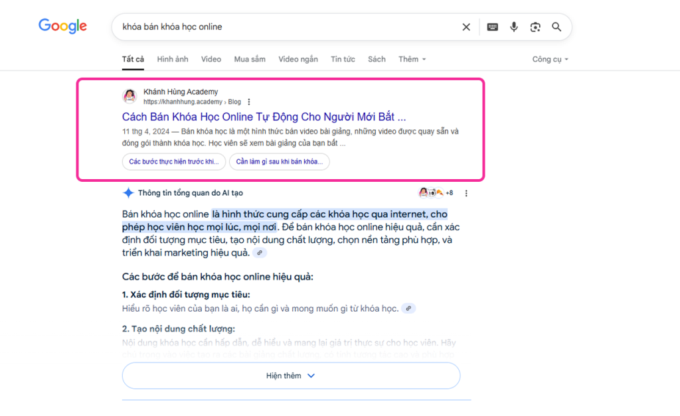
Task: Open the Công cụ tools dropdown
Action: 550,59
